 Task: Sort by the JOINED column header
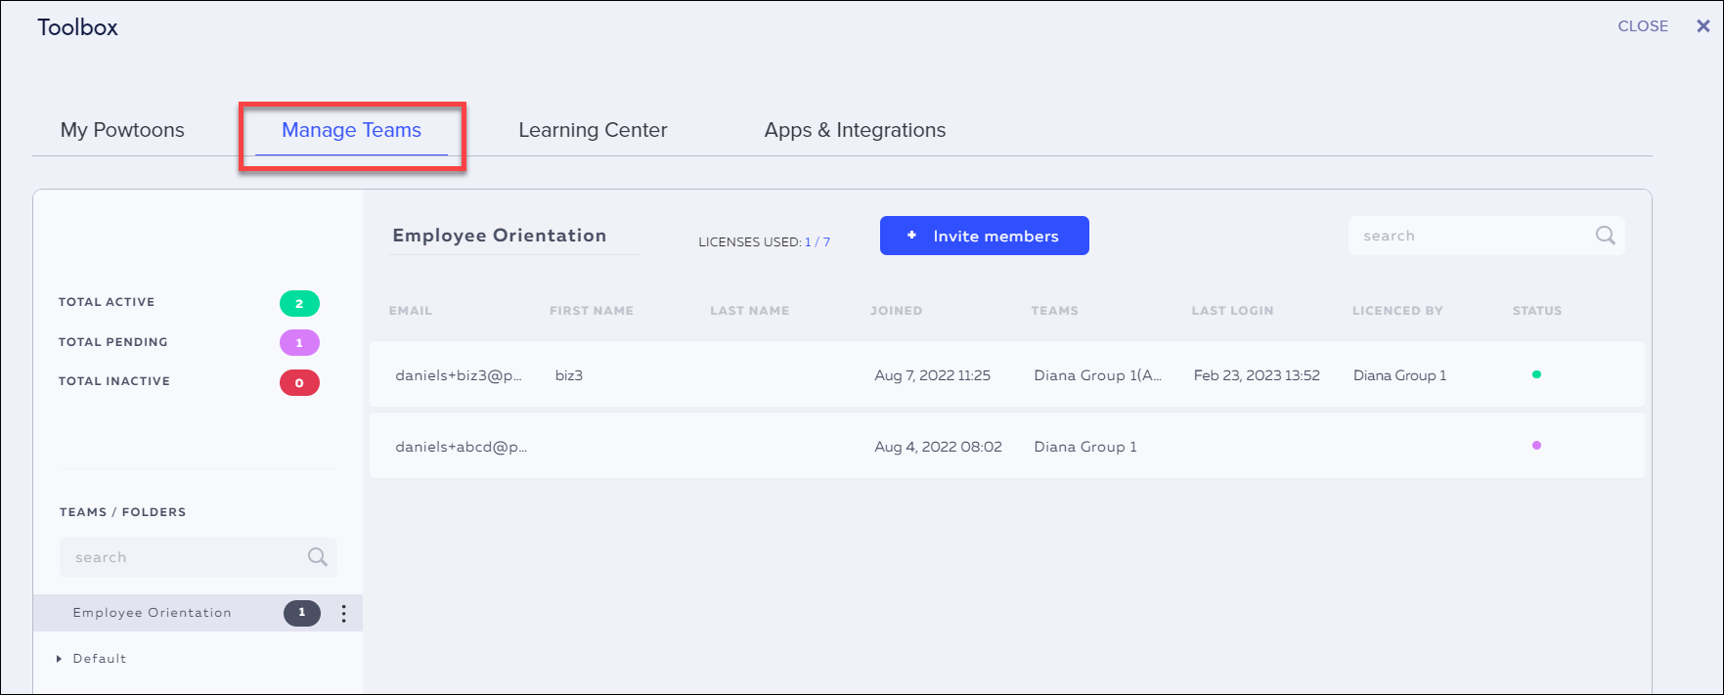[897, 311]
